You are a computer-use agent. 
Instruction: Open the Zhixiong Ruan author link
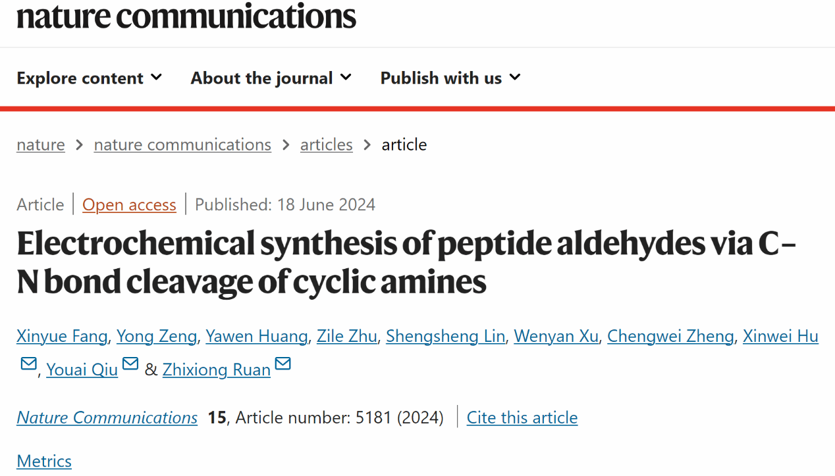tap(216, 369)
